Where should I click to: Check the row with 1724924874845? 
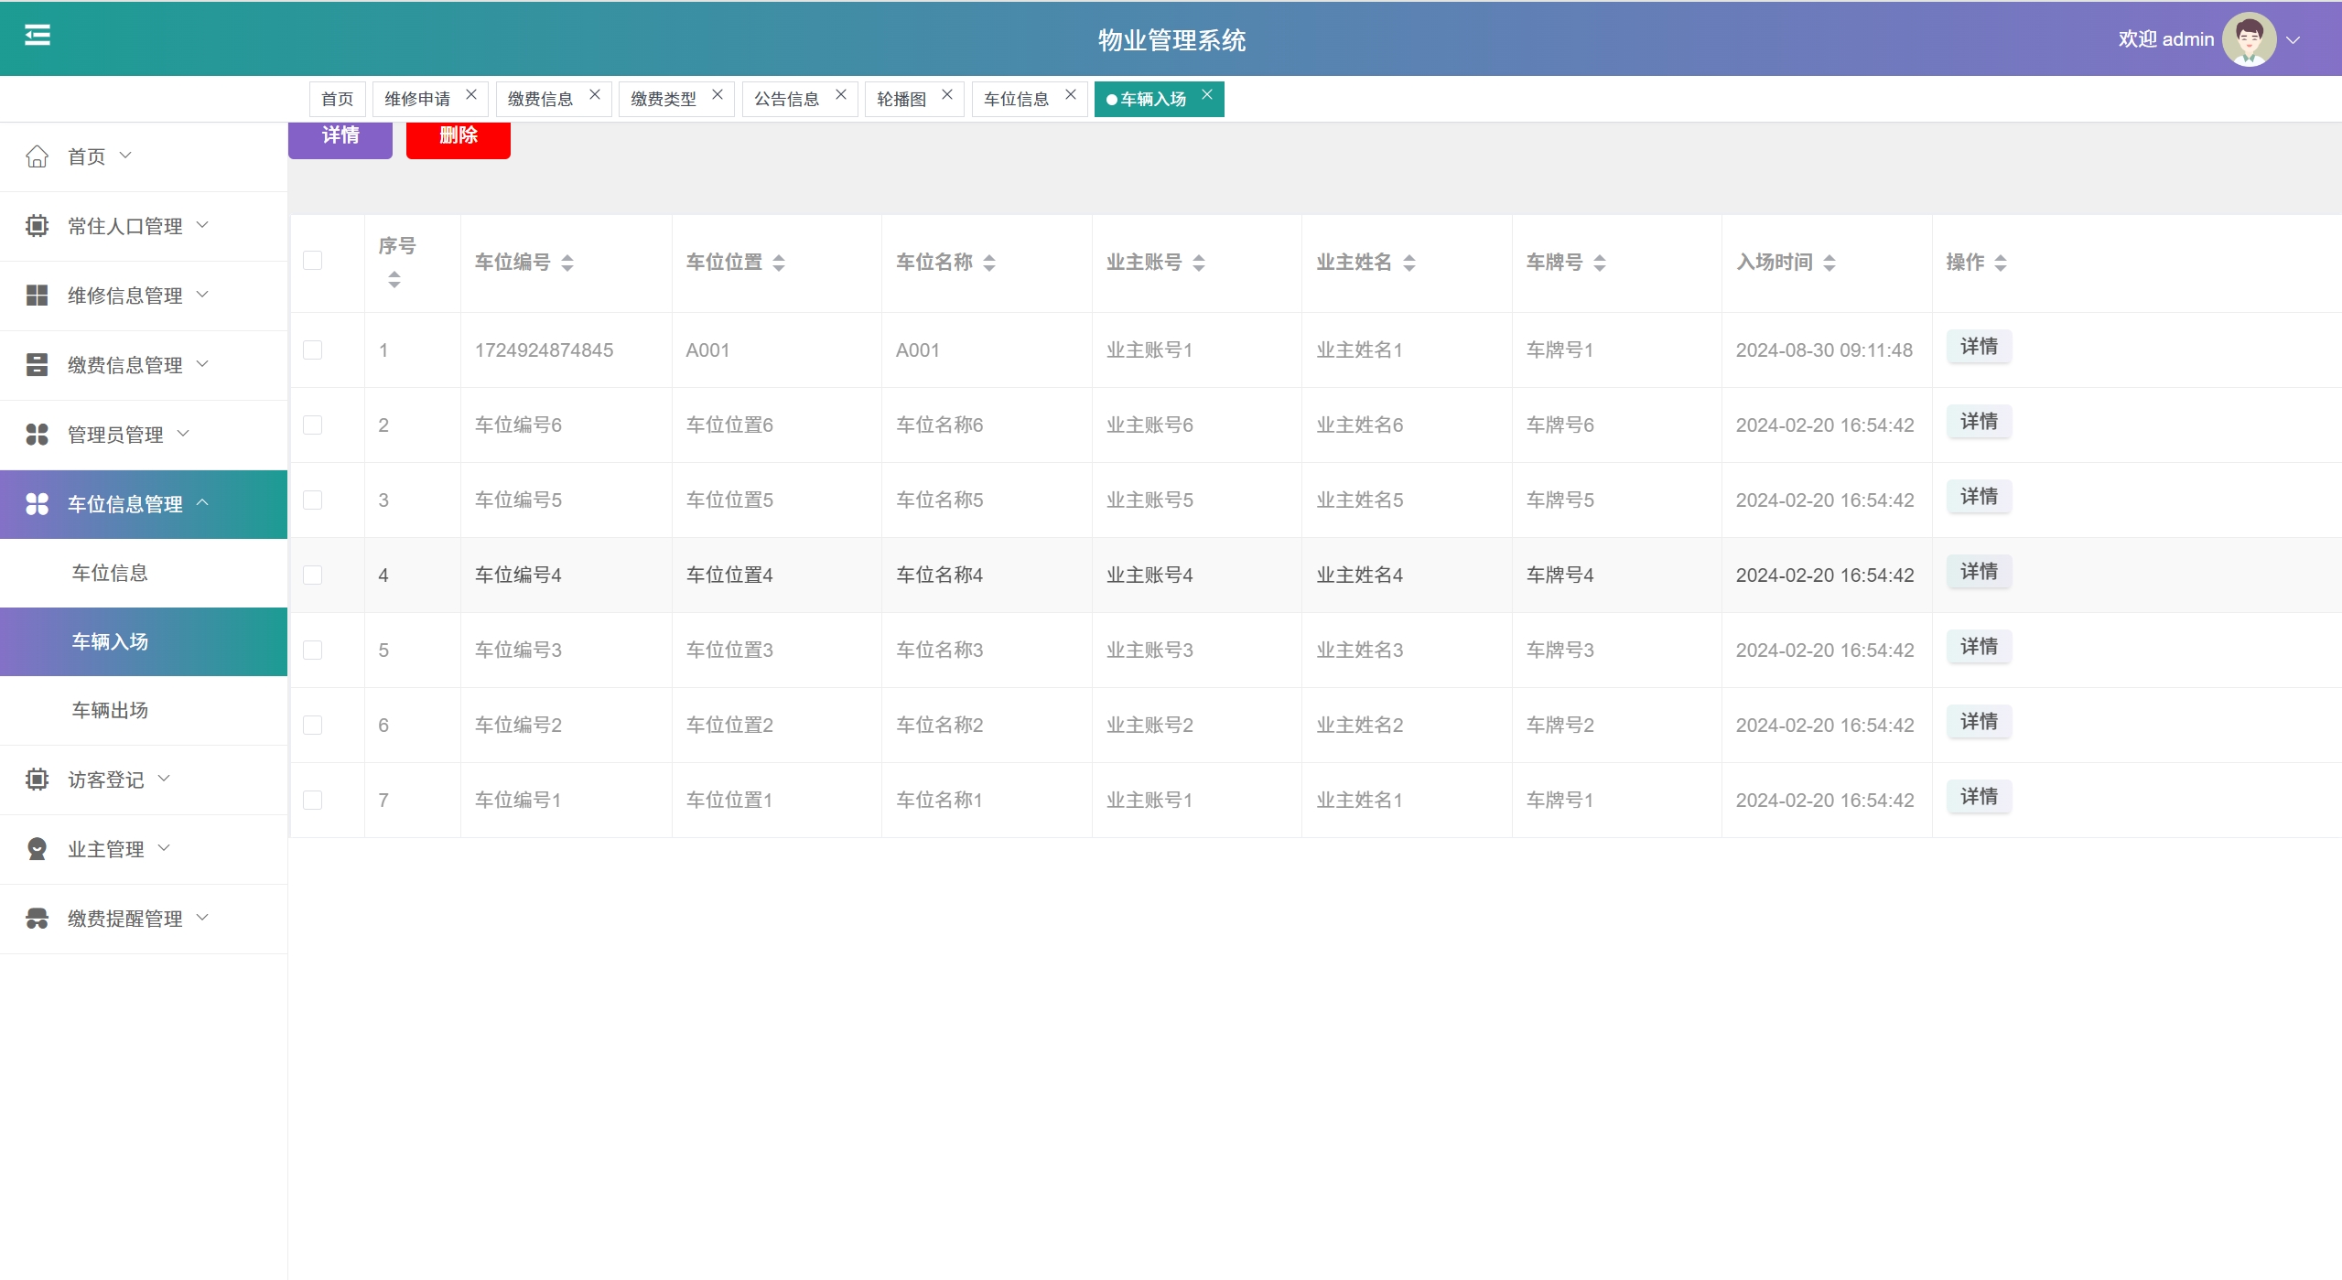pos(312,350)
